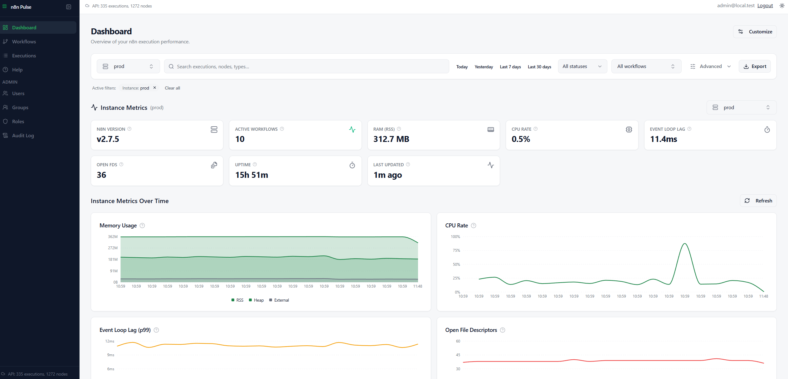Open Executions in the sidebar

(24, 56)
